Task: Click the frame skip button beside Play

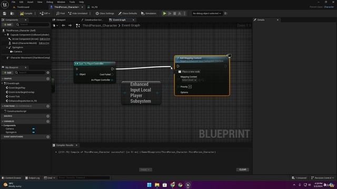Action: 170,14
